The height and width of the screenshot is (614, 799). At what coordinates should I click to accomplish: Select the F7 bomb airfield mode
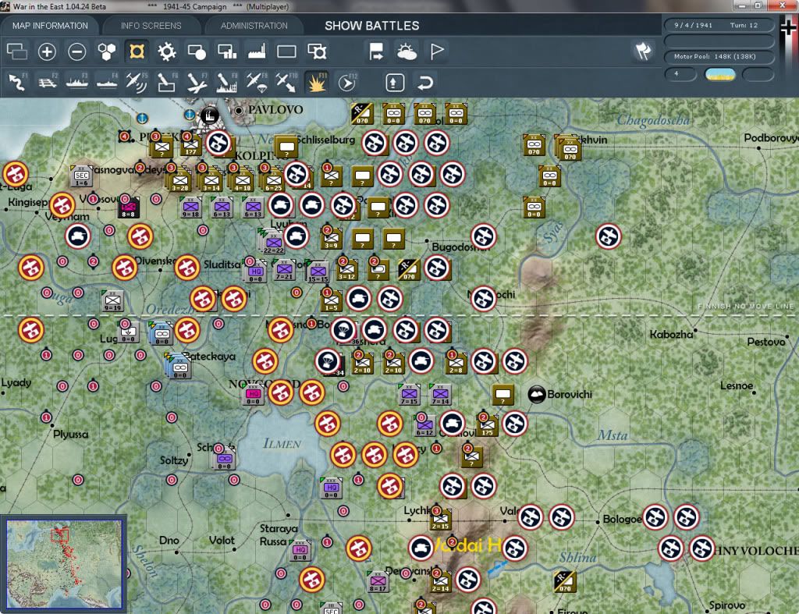(x=197, y=82)
